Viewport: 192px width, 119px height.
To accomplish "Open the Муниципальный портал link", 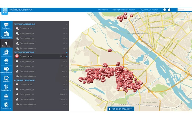I will coord(124,10).
